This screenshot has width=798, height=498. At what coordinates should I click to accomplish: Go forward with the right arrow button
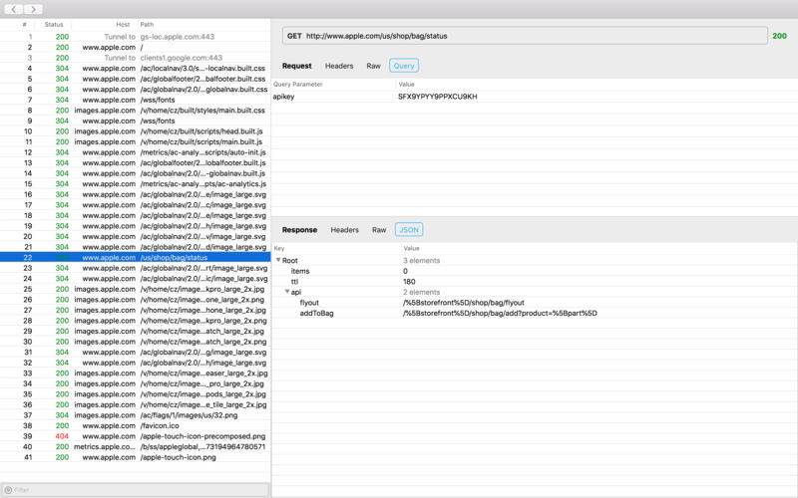33,9
